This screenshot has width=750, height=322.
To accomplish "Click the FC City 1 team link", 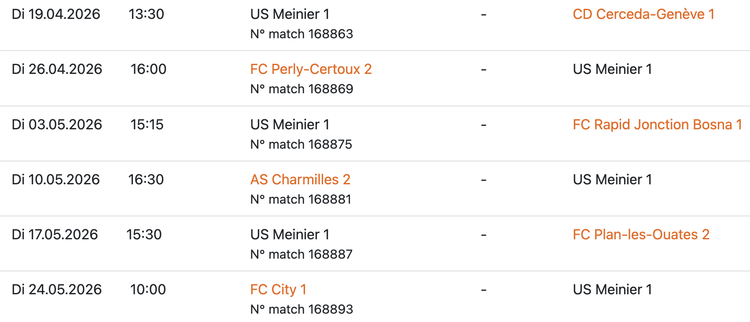I will tap(278, 289).
